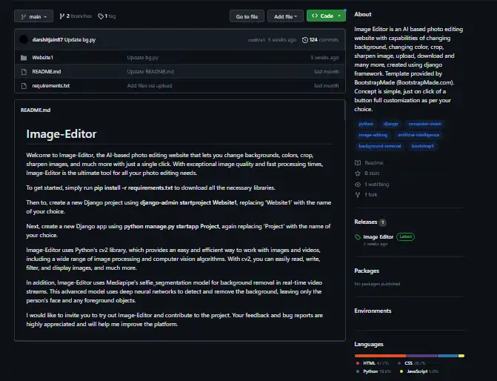Click the fork icon in About
Viewport: 497px width, 381px height.
(358, 195)
